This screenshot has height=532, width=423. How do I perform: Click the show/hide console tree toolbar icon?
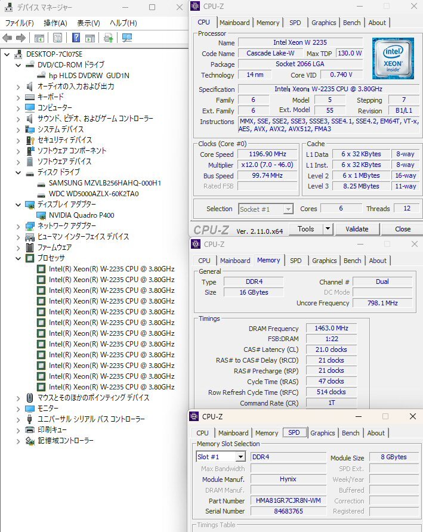pos(39,38)
